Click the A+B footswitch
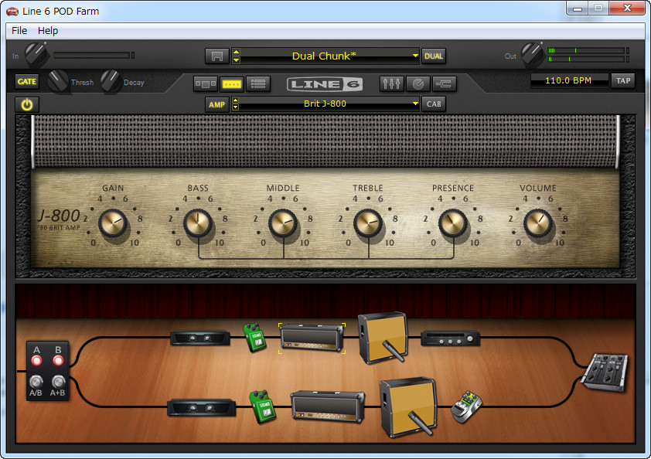 coord(58,381)
